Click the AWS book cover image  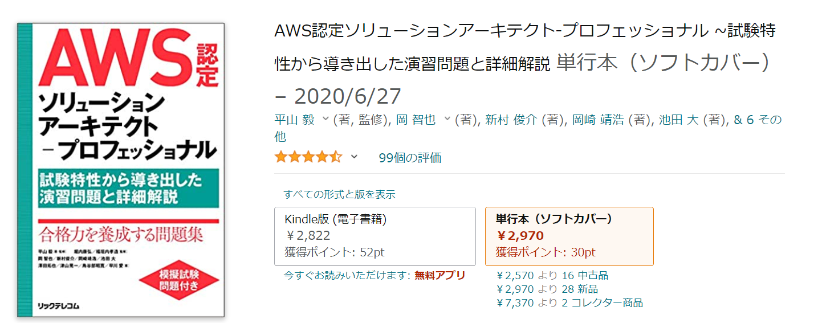[x=121, y=170]
